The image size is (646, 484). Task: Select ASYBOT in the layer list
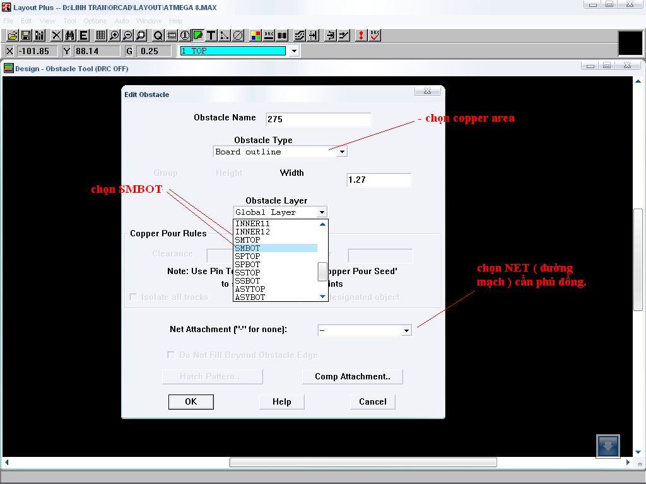275,297
